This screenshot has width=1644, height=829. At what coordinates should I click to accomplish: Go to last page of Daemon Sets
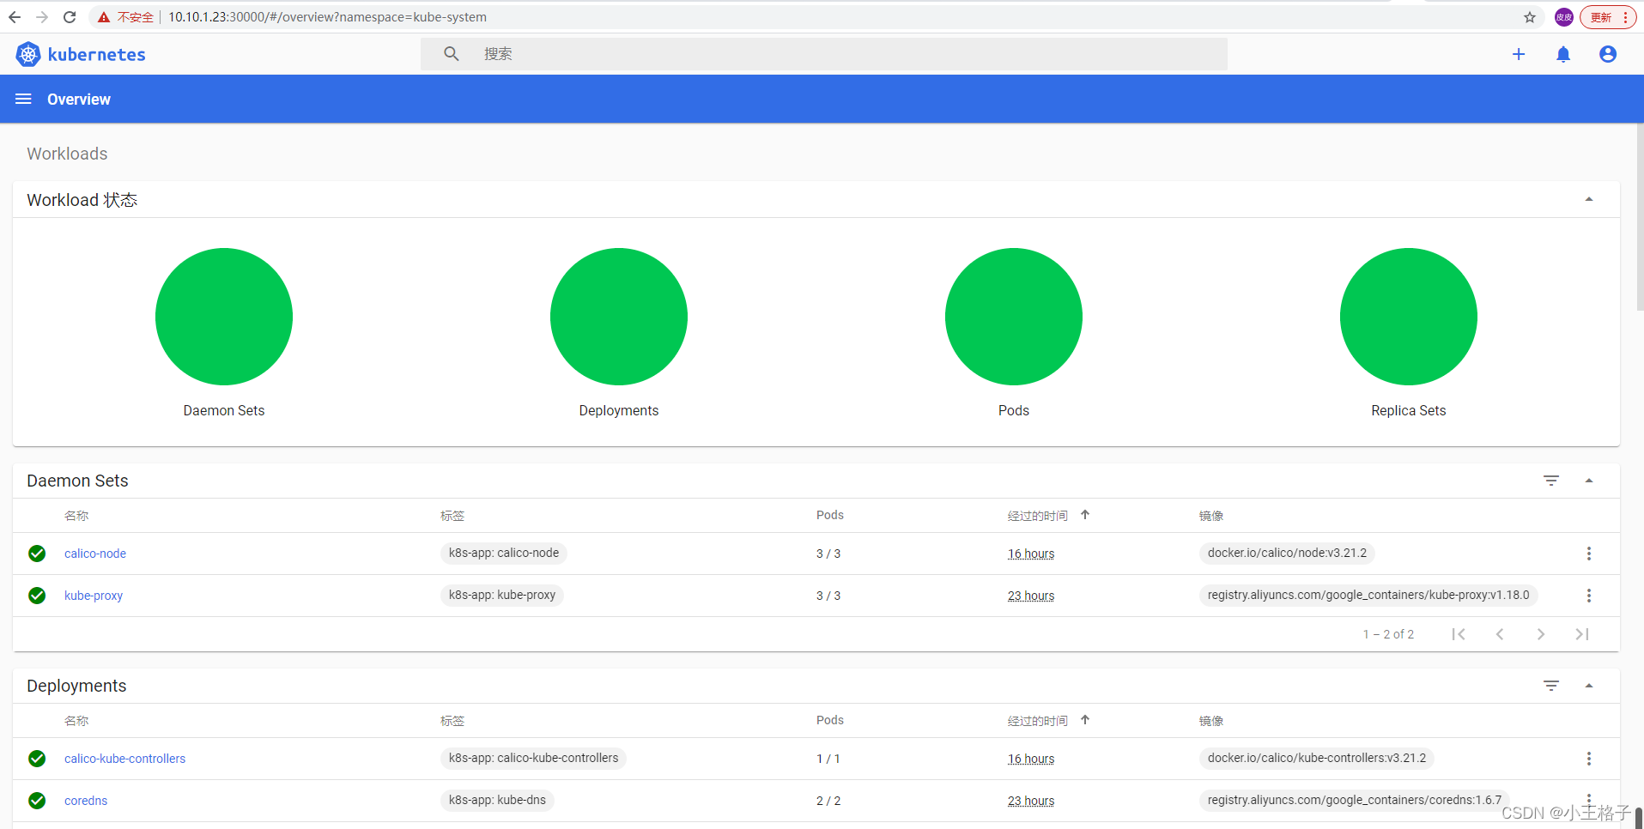(x=1582, y=634)
